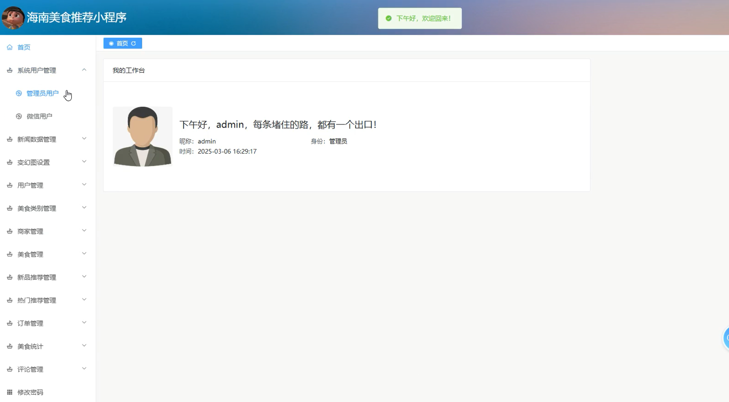Click the admin avatar picture
The width and height of the screenshot is (729, 402).
(143, 137)
